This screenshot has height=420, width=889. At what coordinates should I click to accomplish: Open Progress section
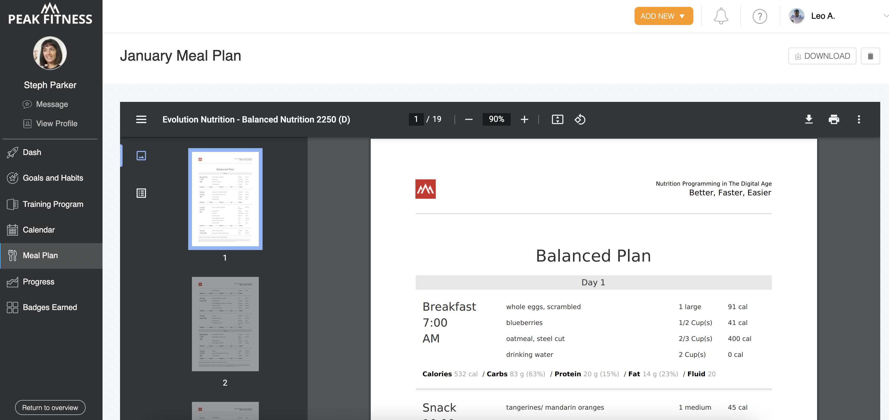click(x=51, y=282)
